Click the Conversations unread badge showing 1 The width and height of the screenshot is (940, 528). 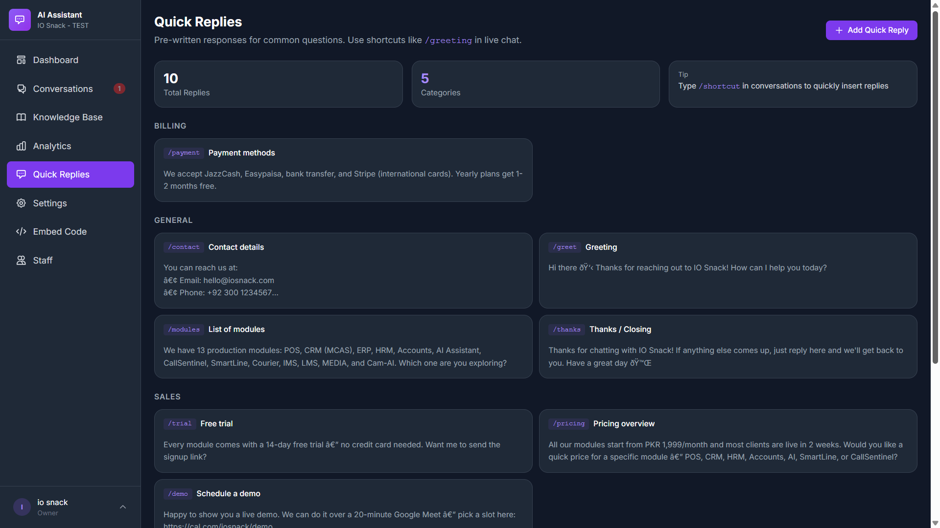(119, 88)
